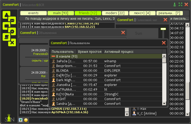Click the АрТёМкА (192.168.4.56) name in chat
The image size is (191, 124).
(x=70, y=112)
